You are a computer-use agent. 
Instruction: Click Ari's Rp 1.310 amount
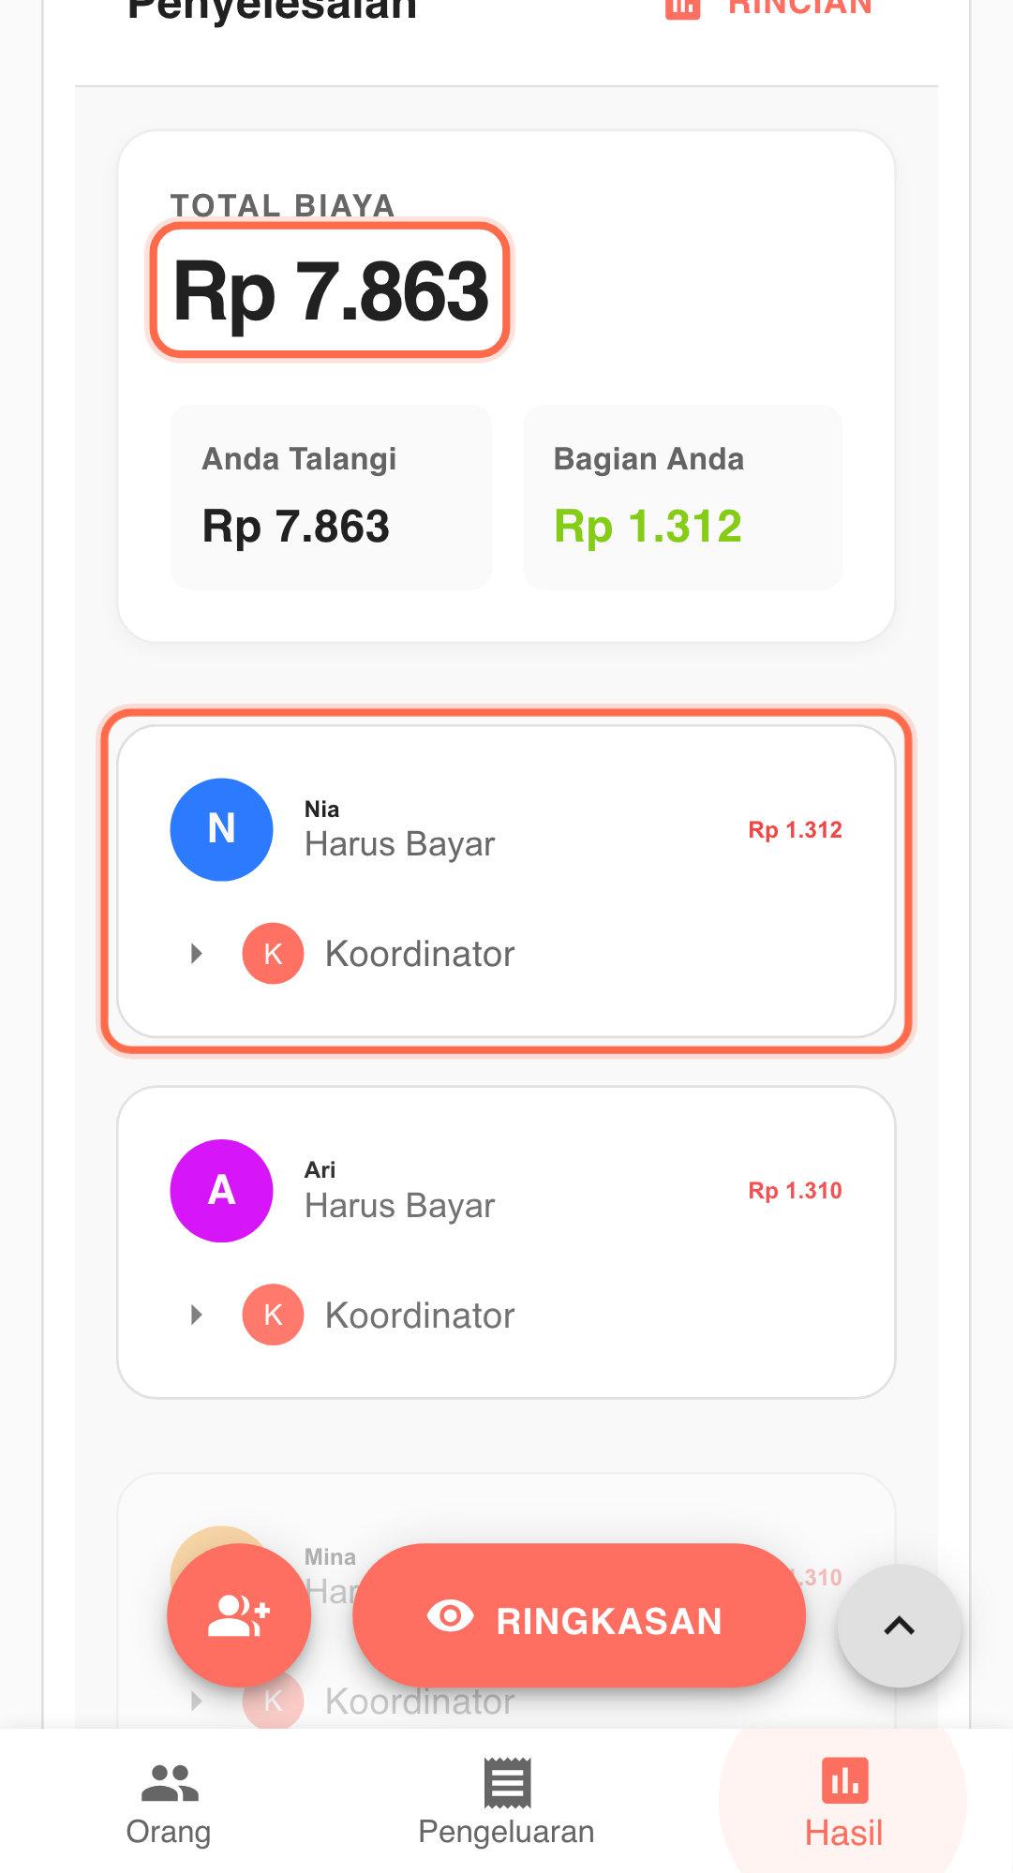point(795,1190)
